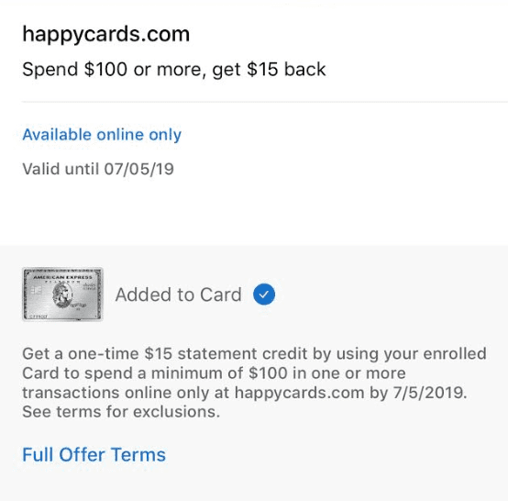Image resolution: width=508 pixels, height=501 pixels.
Task: Click the American Express text on the card image
Action: 63,277
